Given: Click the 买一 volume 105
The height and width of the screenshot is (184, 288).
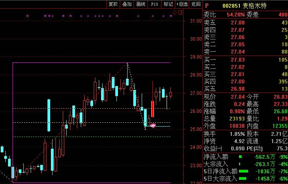Looking at the screenshot, I should (283, 60).
